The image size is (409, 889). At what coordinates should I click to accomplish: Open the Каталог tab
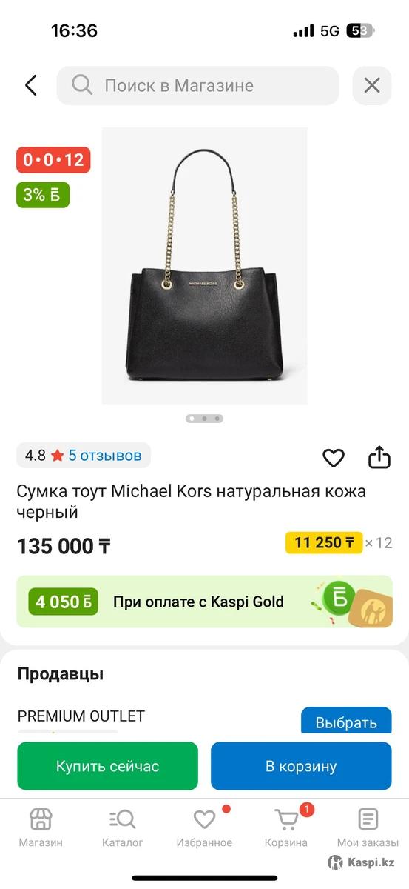pyautogui.click(x=123, y=828)
